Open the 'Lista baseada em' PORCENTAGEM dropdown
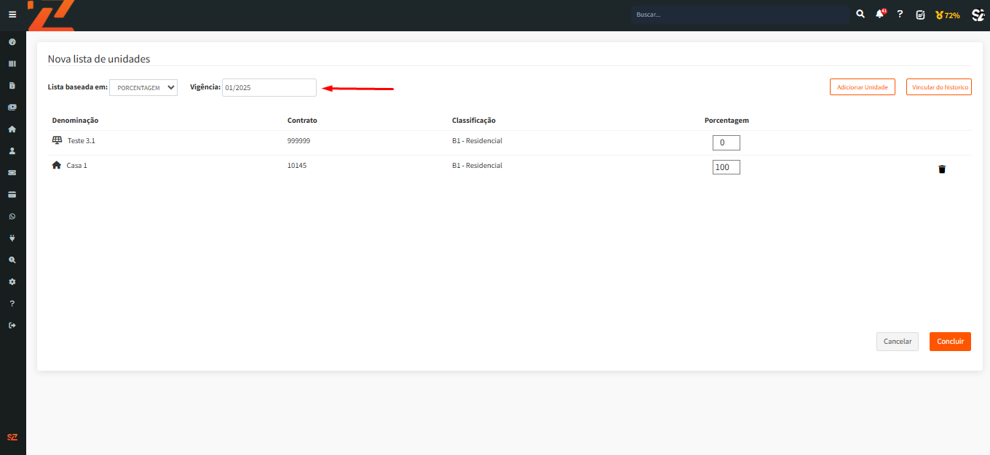This screenshot has height=455, width=990. (143, 87)
